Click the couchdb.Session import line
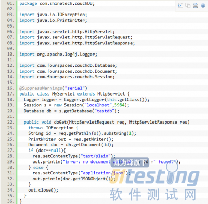Viewport: 208px width, 204px height. pyautogui.click(x=67, y=77)
